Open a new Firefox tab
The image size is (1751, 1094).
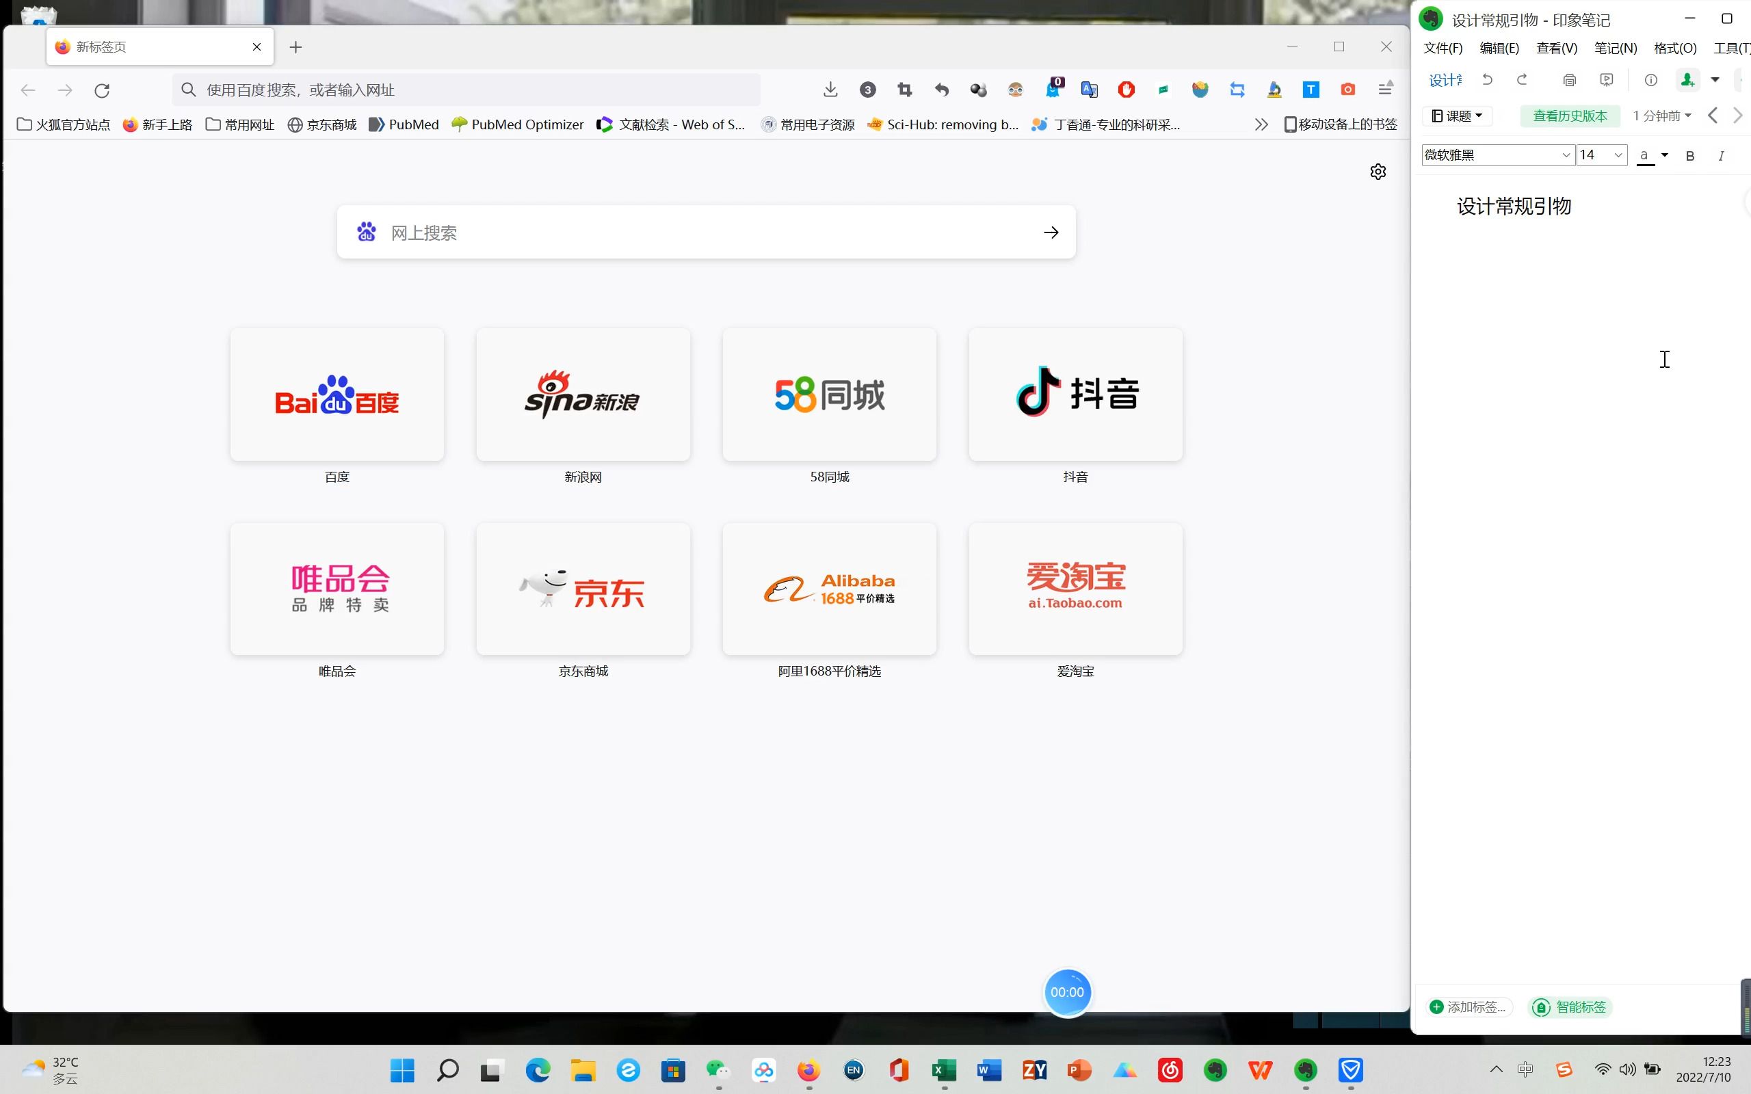tap(295, 47)
